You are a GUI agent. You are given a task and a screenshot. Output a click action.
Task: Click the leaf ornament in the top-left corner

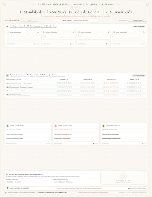tap(5, 5)
